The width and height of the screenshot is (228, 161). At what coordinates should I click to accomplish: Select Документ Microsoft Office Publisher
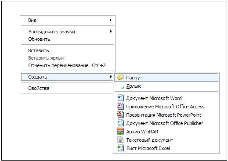[x=166, y=123]
